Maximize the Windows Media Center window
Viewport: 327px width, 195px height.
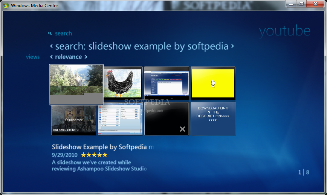click(x=301, y=4)
